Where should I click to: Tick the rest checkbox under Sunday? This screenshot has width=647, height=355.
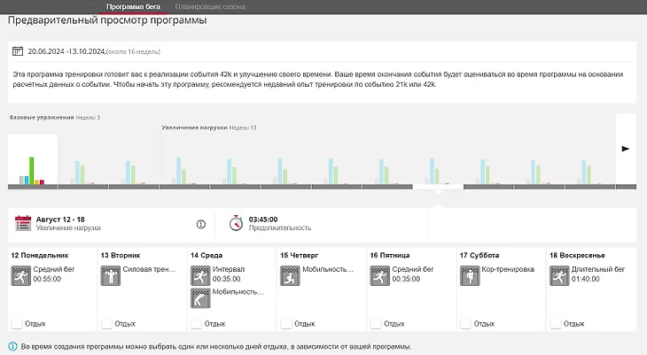click(x=555, y=324)
